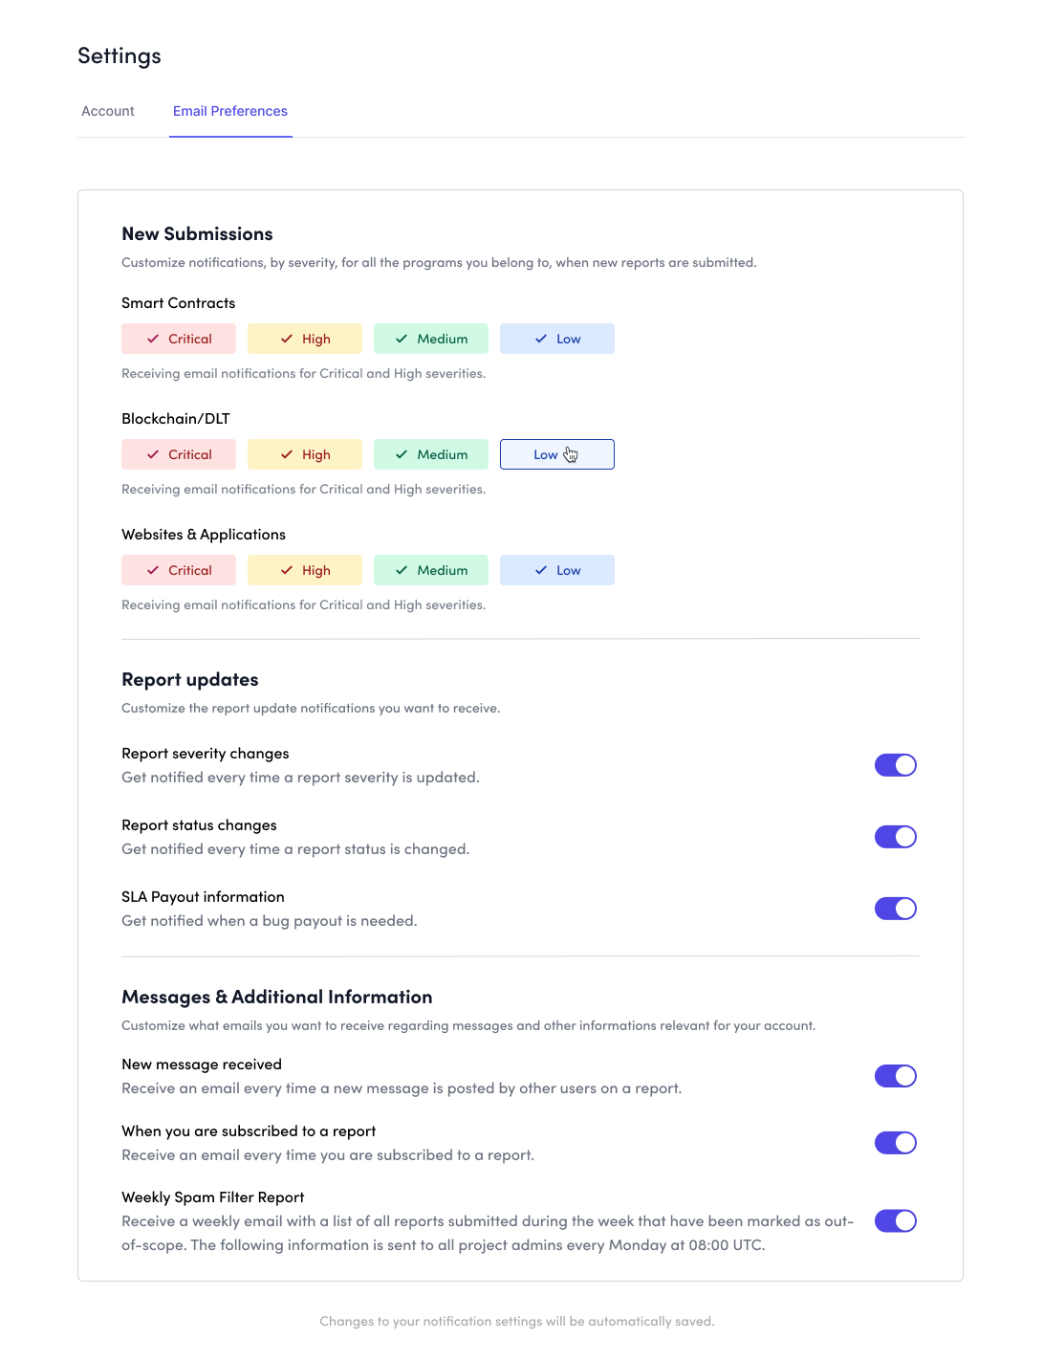Click the checkmark icon on Blockchain/DLT Medium pill
The image size is (1043, 1361).
(x=402, y=454)
